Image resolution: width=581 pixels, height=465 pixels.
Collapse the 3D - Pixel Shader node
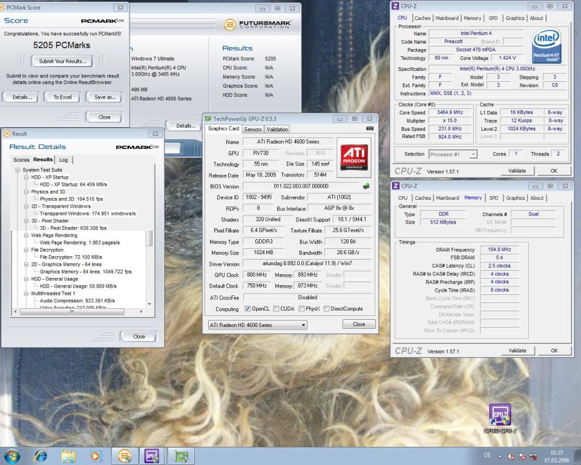tap(26, 220)
